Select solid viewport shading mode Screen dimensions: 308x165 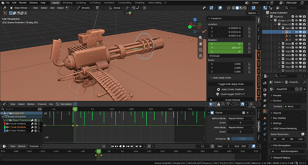click(237, 8)
